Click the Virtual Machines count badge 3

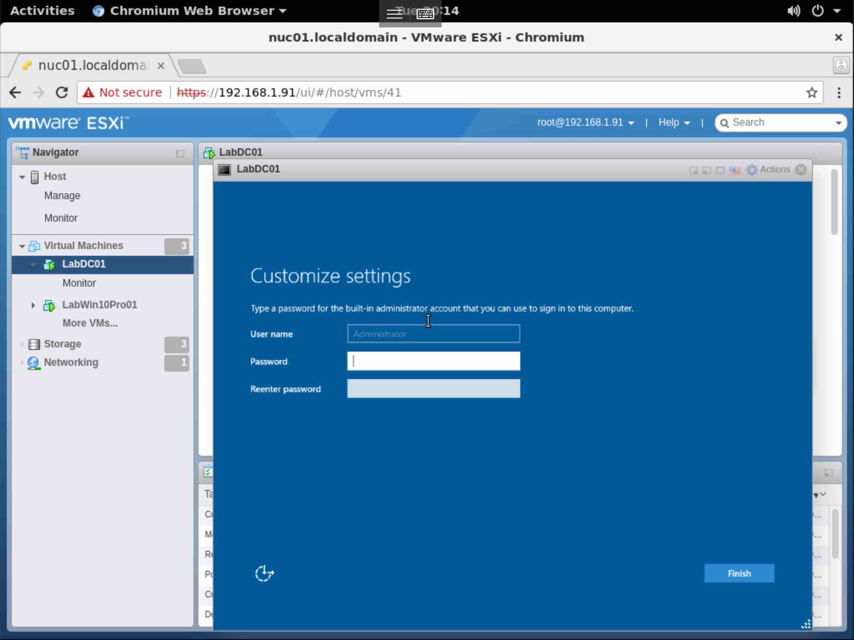point(177,246)
